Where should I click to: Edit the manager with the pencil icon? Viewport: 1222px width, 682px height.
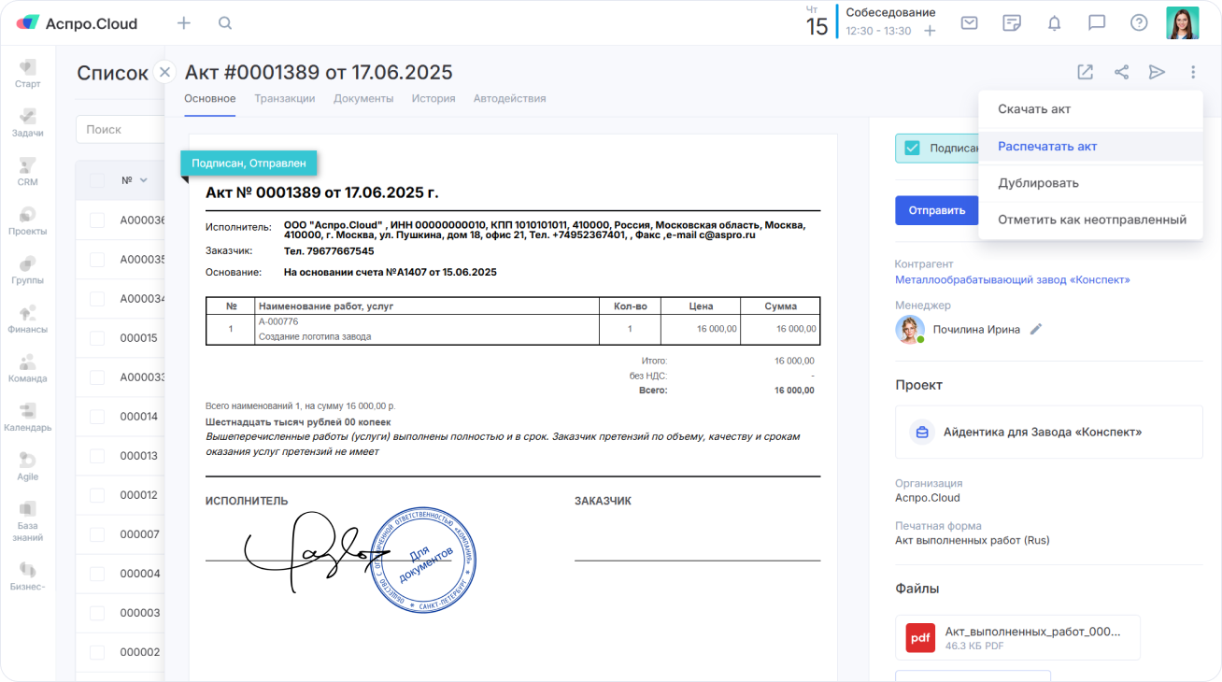[1036, 329]
